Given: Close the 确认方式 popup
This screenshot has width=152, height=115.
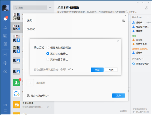Looking at the screenshot, I should click(118, 41).
